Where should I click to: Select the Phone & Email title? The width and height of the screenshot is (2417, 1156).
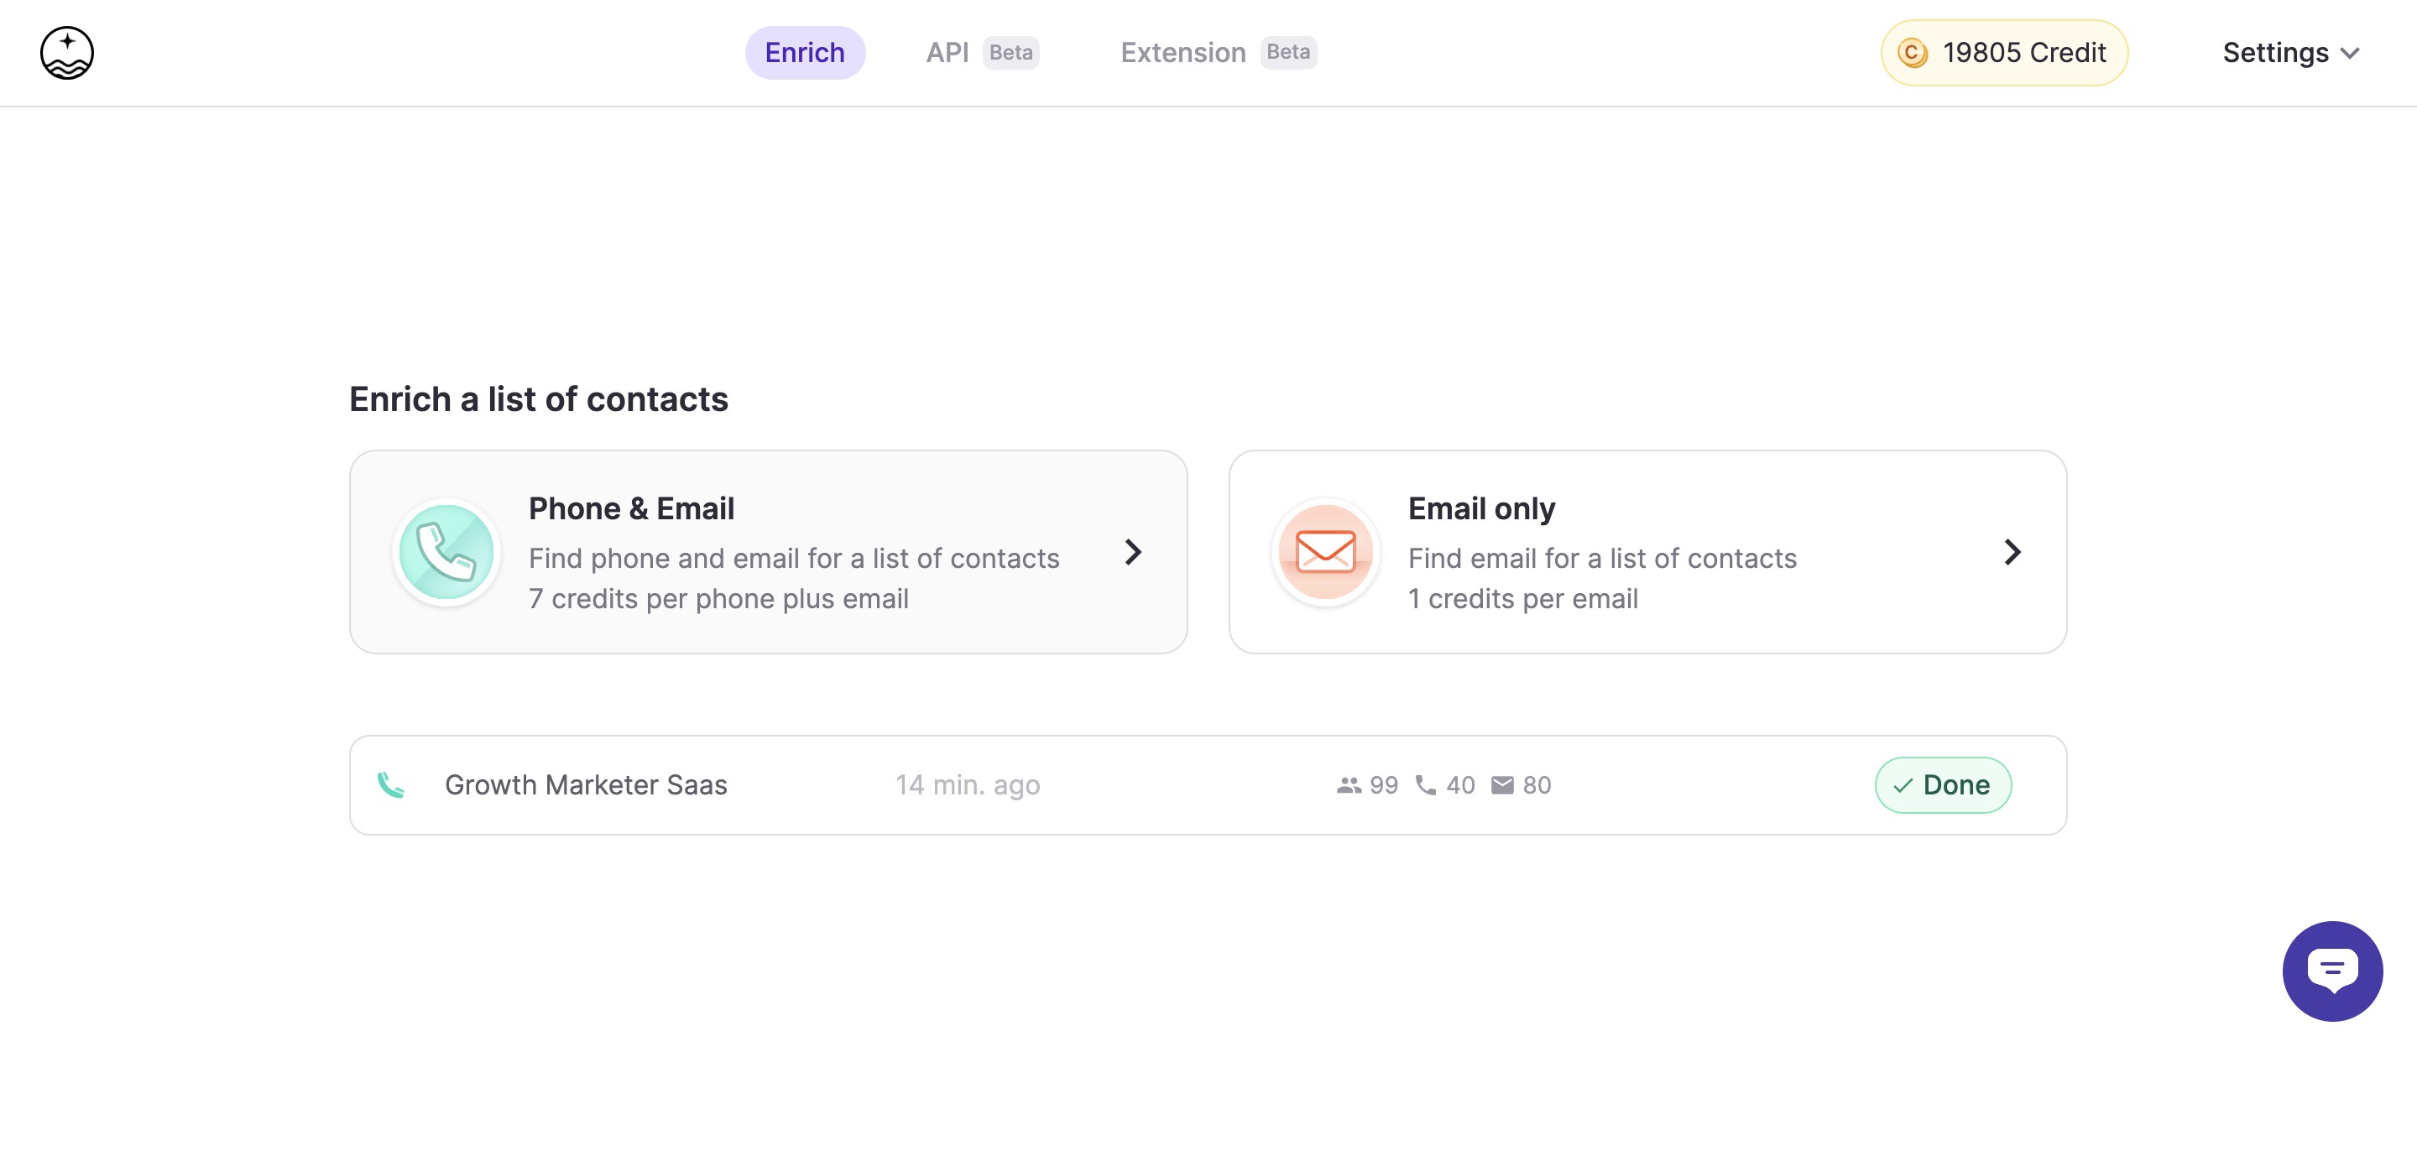coord(630,508)
